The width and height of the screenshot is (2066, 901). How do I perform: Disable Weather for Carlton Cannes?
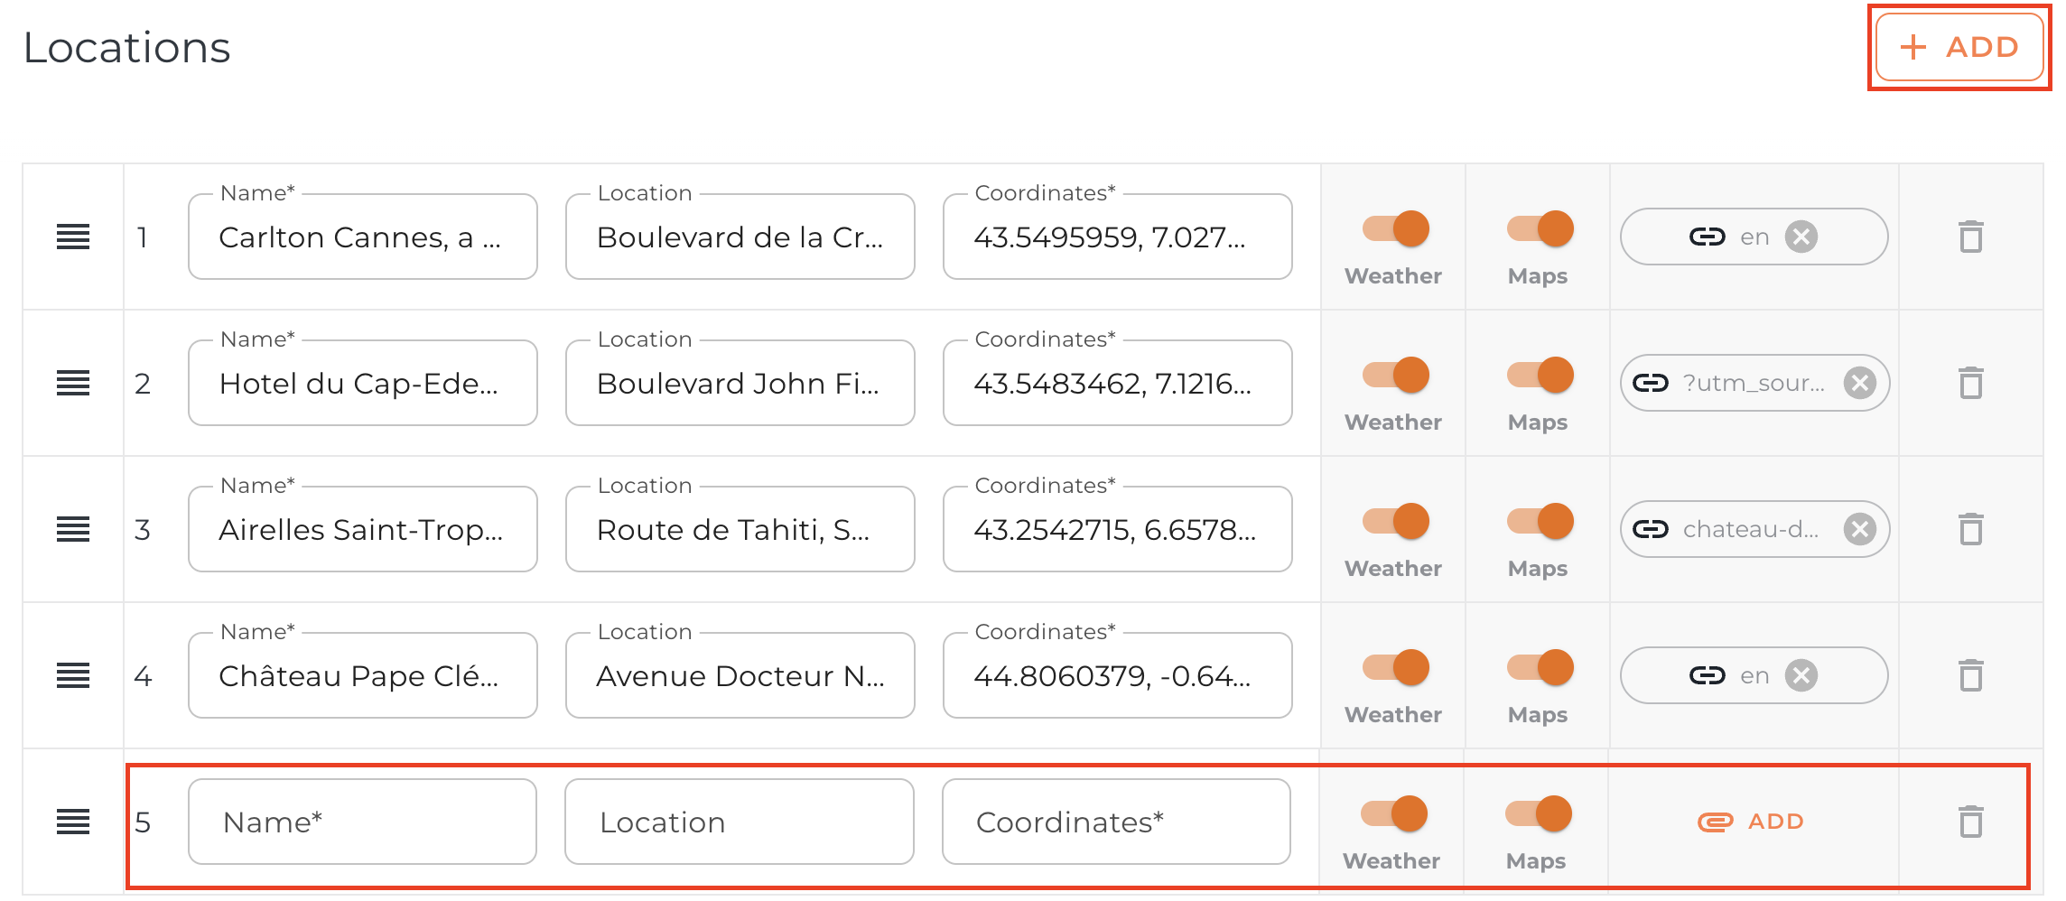point(1396,229)
